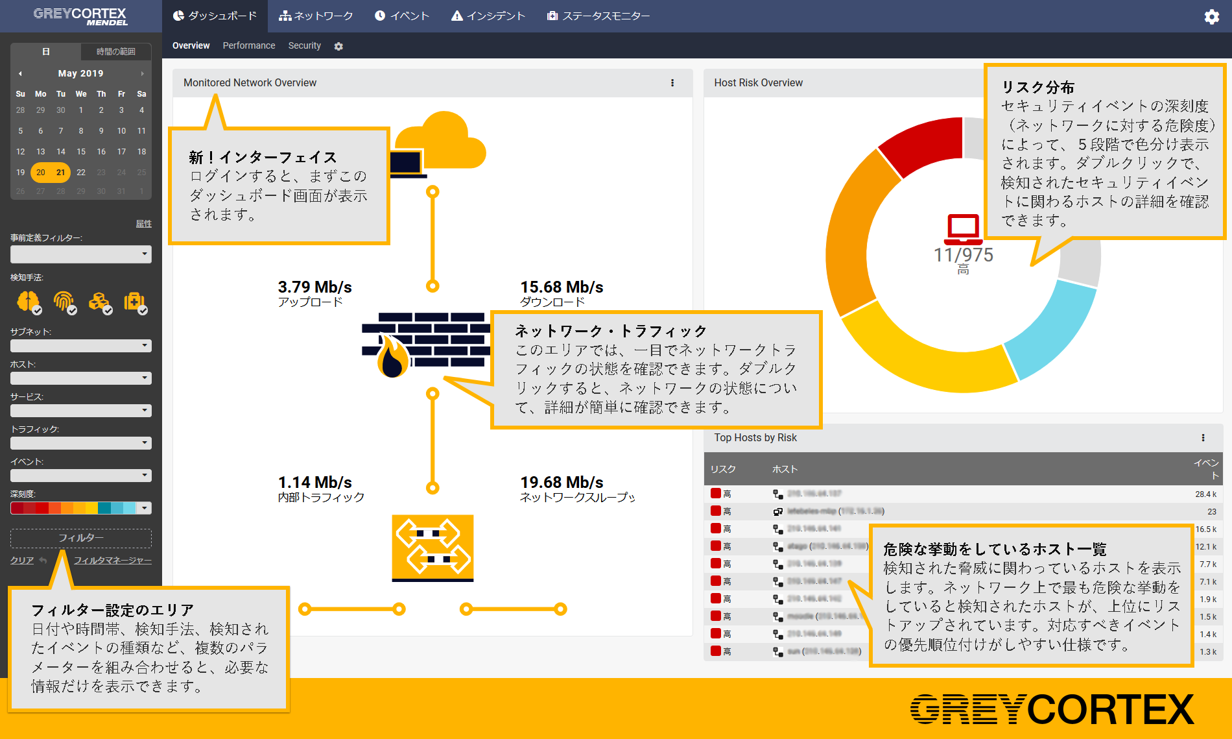Switch to the Performance dashboard tab
The height and width of the screenshot is (739, 1232).
click(249, 46)
